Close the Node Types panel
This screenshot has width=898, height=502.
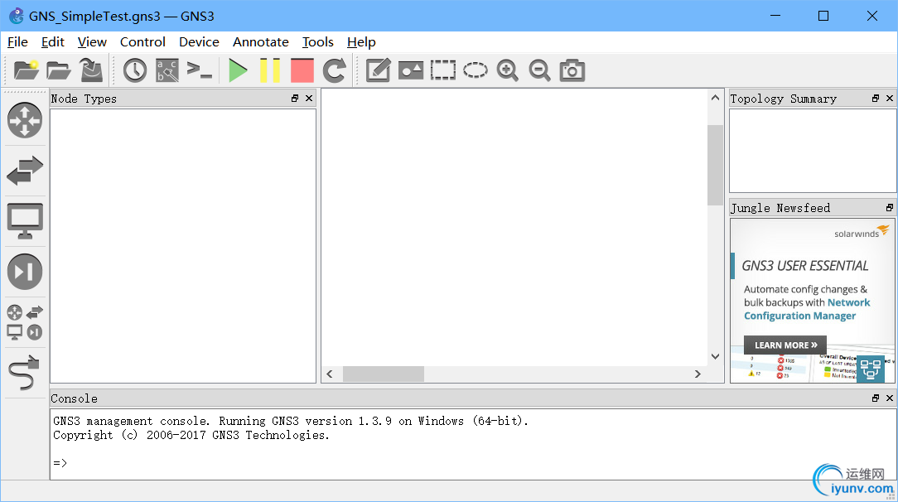[309, 99]
